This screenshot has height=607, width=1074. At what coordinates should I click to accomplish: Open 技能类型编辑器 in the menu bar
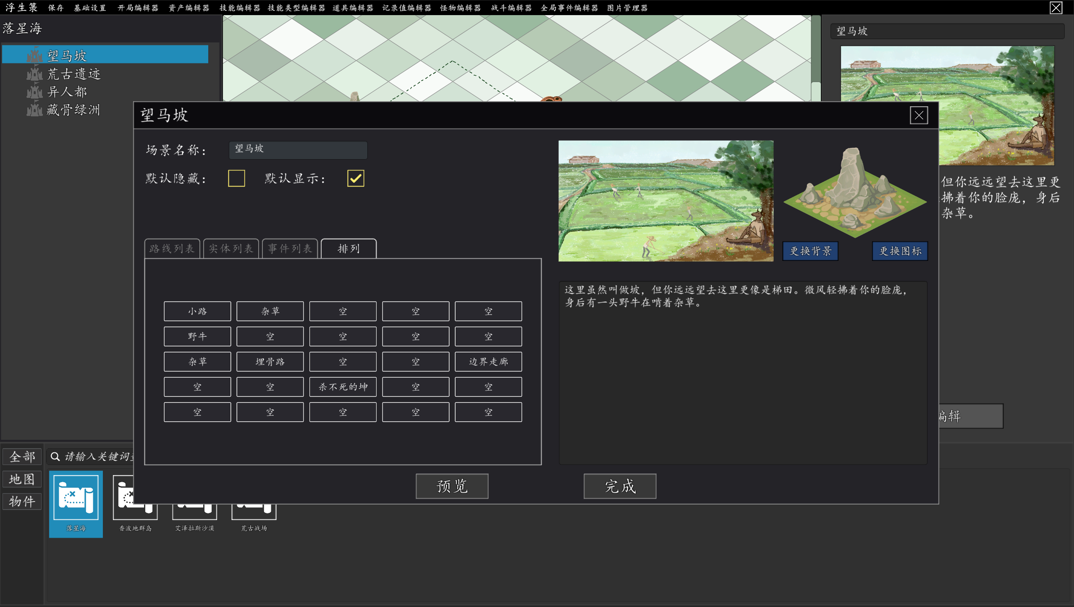(296, 8)
